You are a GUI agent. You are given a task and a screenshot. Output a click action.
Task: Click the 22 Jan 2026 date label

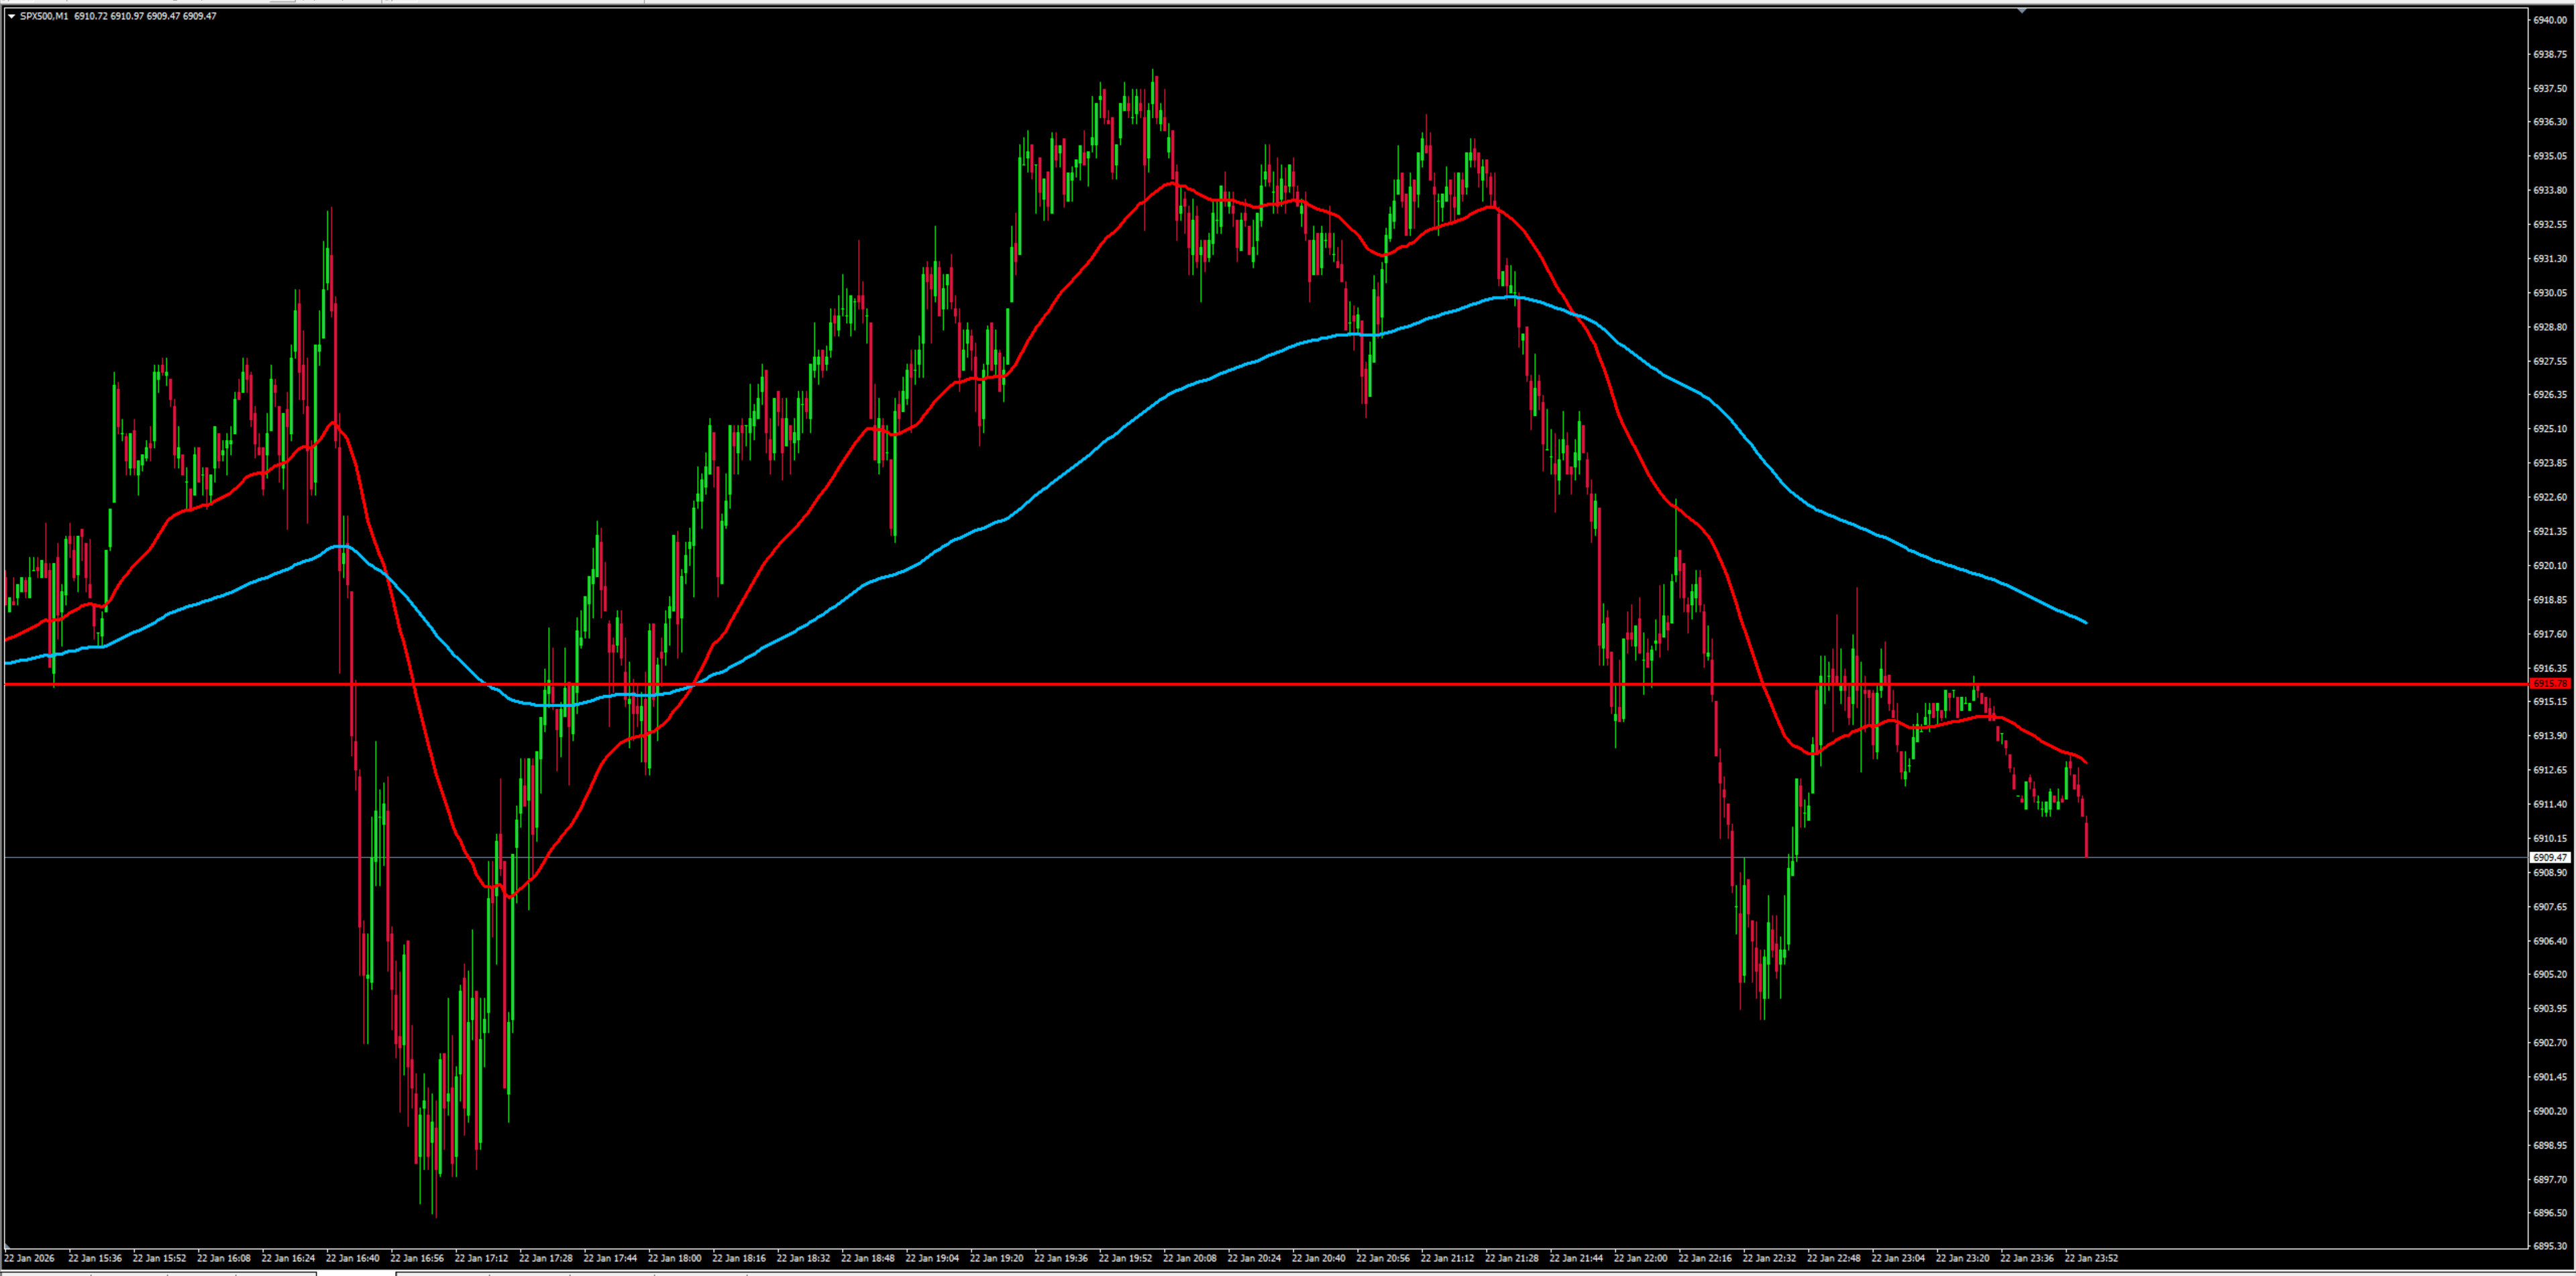30,1258
